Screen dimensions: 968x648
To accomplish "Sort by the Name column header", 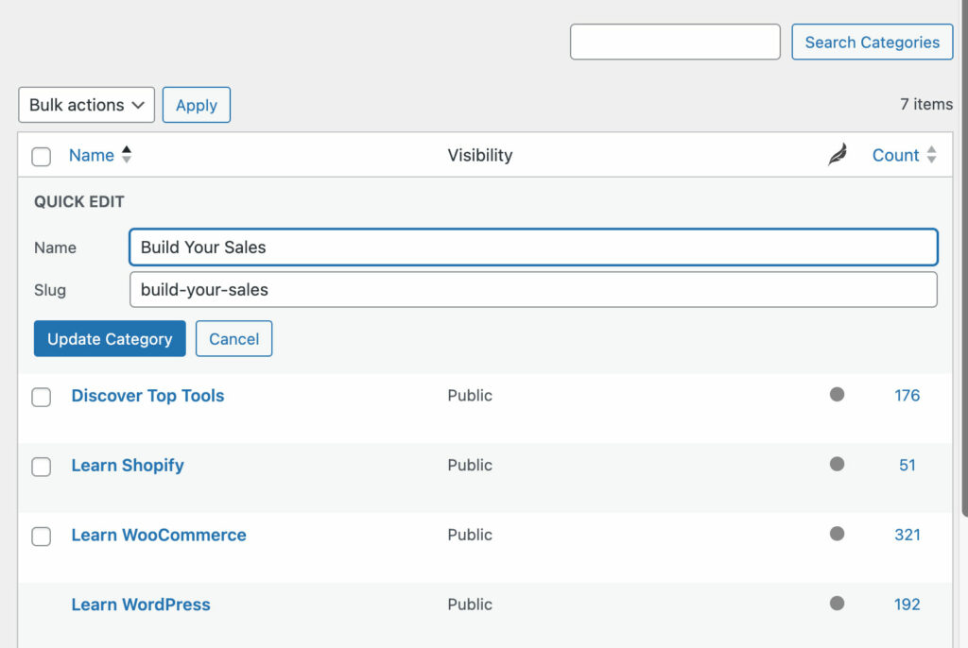I will 92,155.
